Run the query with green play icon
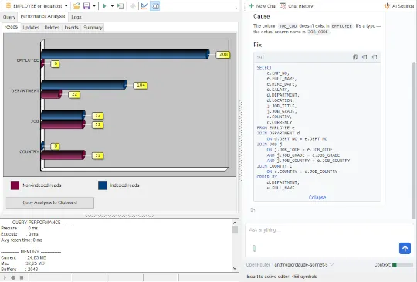This screenshot has height=282, width=417. [x=104, y=6]
